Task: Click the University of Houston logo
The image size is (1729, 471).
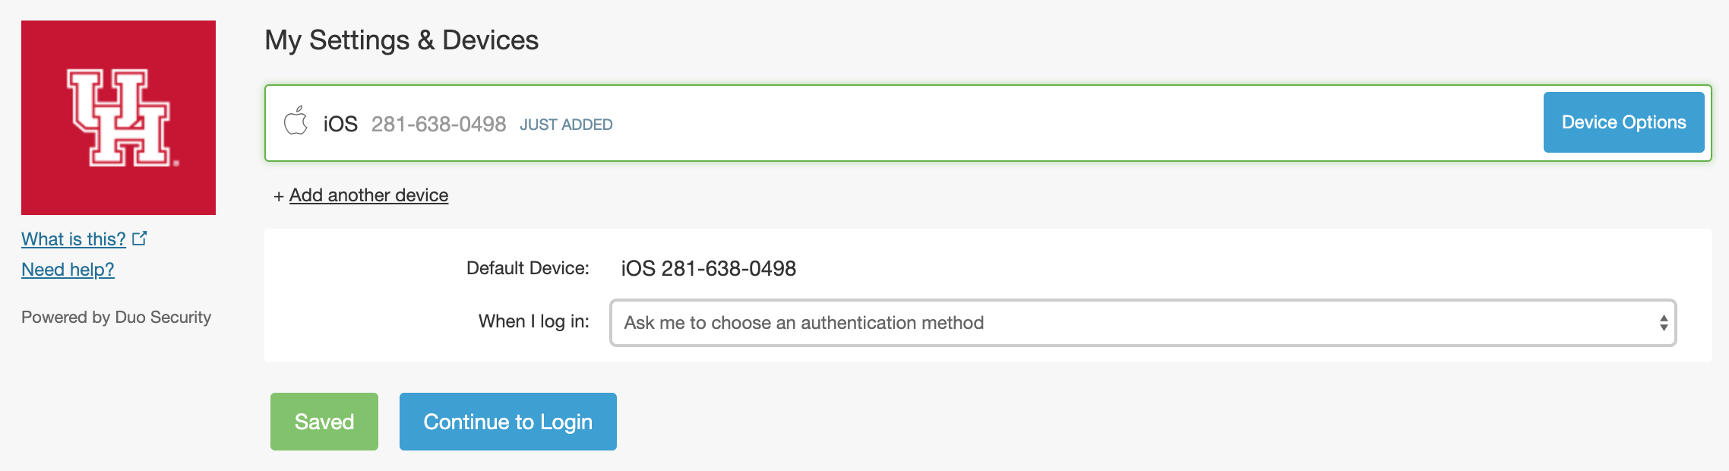Action: tap(119, 118)
